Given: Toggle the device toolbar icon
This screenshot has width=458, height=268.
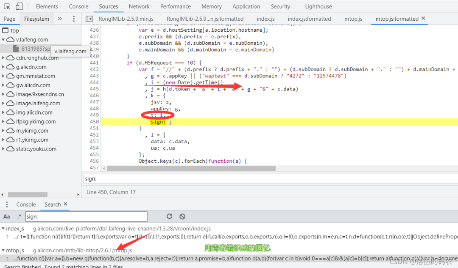Looking at the screenshot, I should click(19, 6).
